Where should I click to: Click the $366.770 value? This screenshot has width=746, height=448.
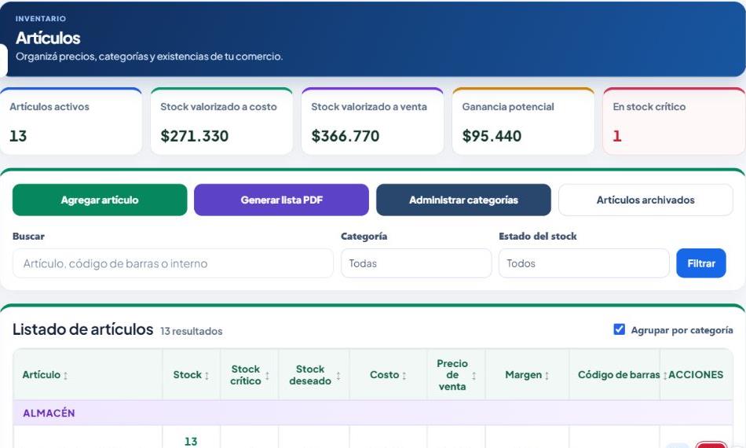(346, 136)
